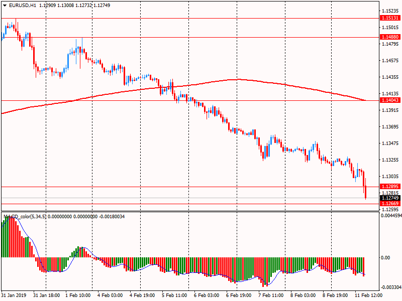
Task: Click the 1 Feb 10:00 time label
Action: (78, 295)
